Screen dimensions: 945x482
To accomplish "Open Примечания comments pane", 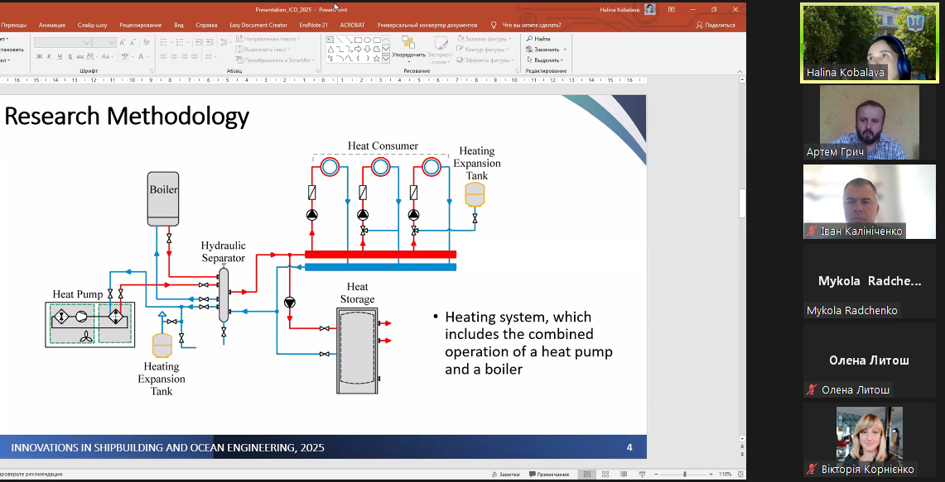I will pyautogui.click(x=547, y=475).
